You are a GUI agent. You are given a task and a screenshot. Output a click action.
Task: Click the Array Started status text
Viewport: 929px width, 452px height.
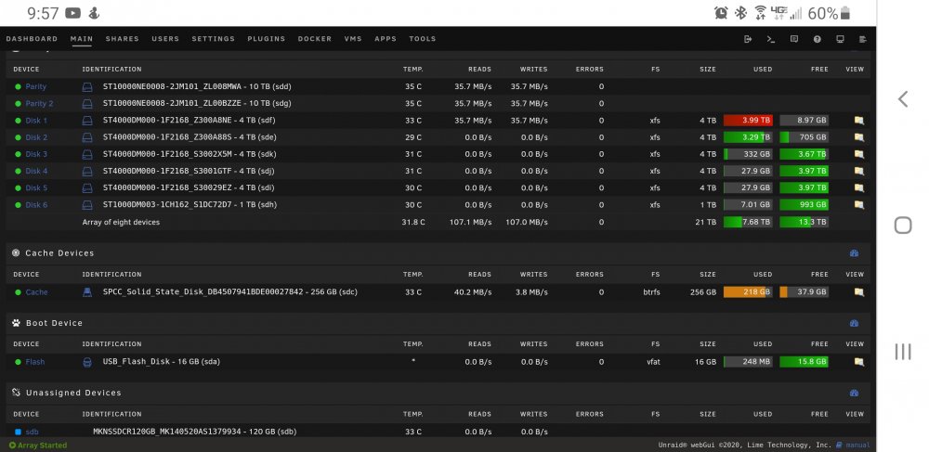(42, 446)
